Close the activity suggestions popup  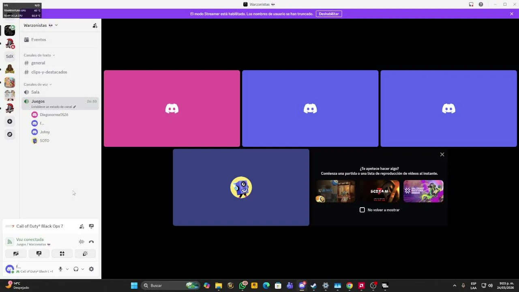click(442, 155)
